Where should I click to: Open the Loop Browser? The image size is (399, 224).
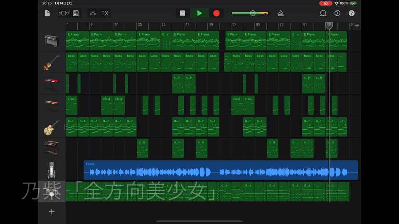tap(323, 13)
